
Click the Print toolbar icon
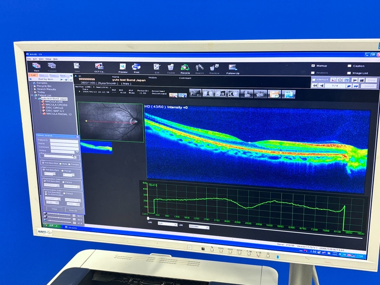(x=136, y=67)
